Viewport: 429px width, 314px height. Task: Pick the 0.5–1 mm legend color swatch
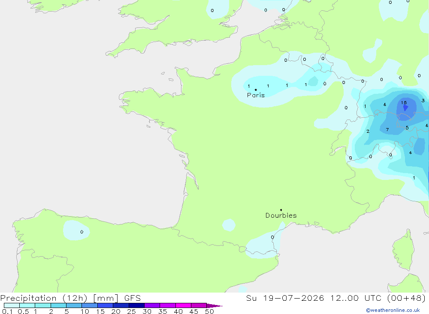27,305
